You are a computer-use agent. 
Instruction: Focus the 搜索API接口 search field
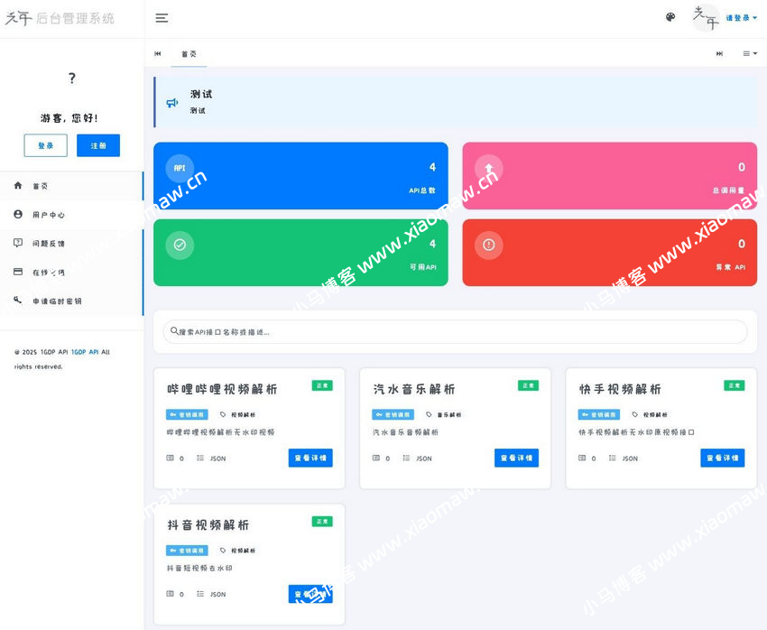(x=455, y=331)
